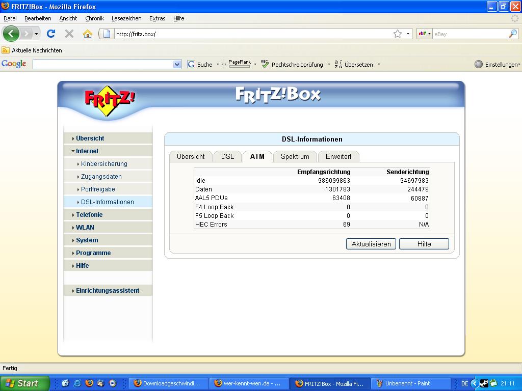Screen dimensions: 522x391
Task: Click the Google logo in the toolbar
Action: click(x=14, y=64)
